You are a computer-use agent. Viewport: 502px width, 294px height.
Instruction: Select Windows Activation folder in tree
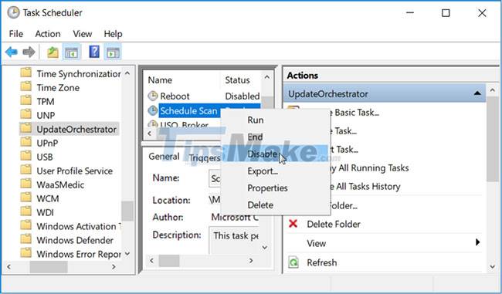click(79, 226)
